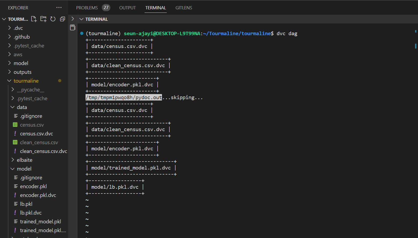Click the modified indicator dot on tourmaline
This screenshot has height=238, width=418.
[x=60, y=81]
